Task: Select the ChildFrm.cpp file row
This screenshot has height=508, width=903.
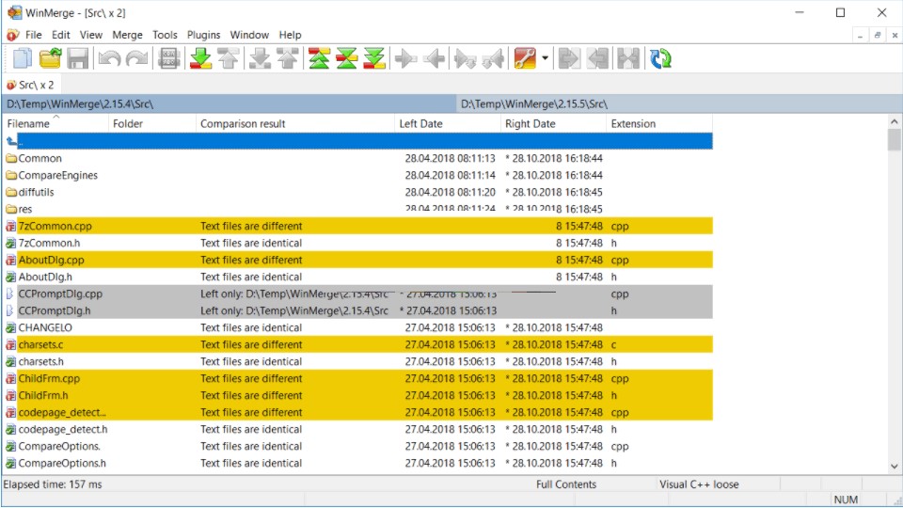Action: [x=49, y=378]
